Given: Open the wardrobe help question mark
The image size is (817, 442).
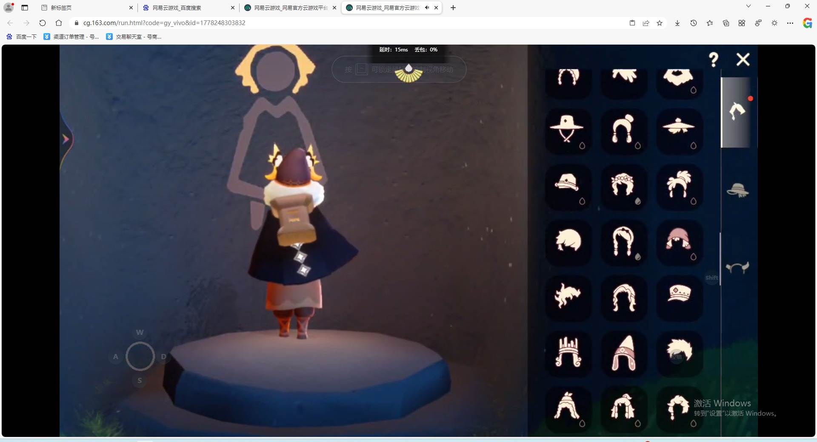Looking at the screenshot, I should click(714, 59).
